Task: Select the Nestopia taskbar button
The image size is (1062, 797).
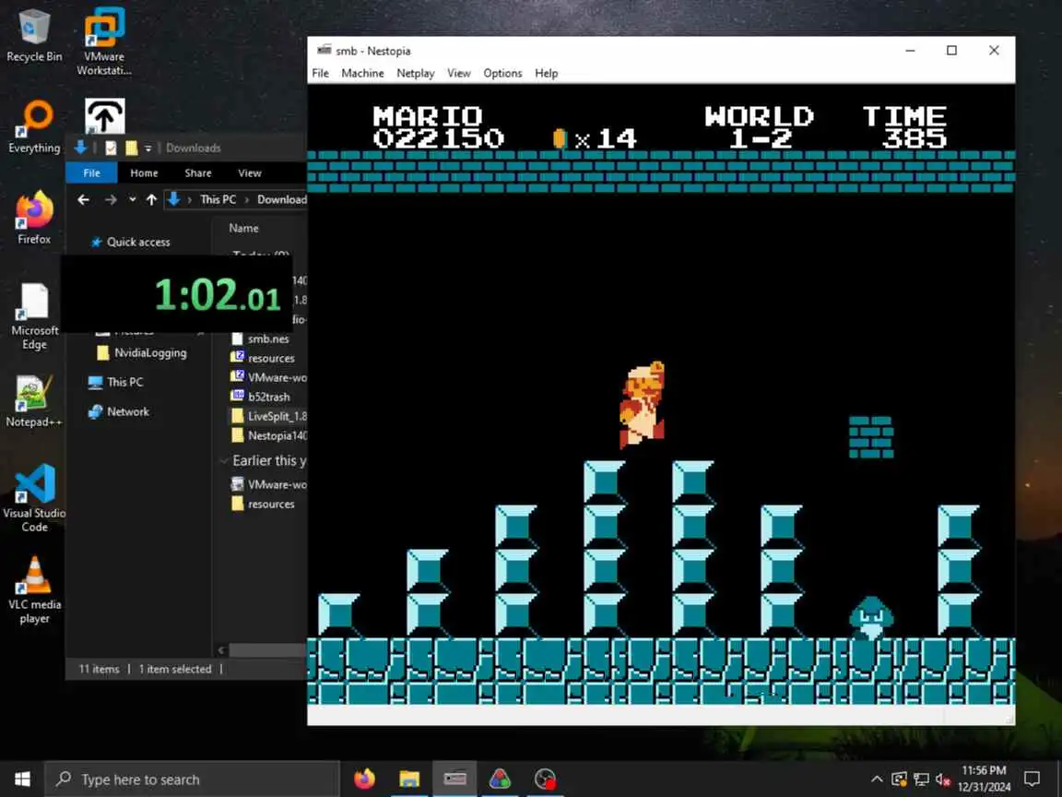Action: 454,779
